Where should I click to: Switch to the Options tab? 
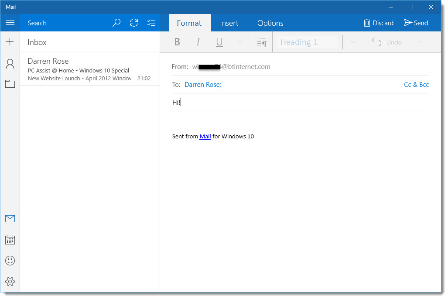pos(270,23)
